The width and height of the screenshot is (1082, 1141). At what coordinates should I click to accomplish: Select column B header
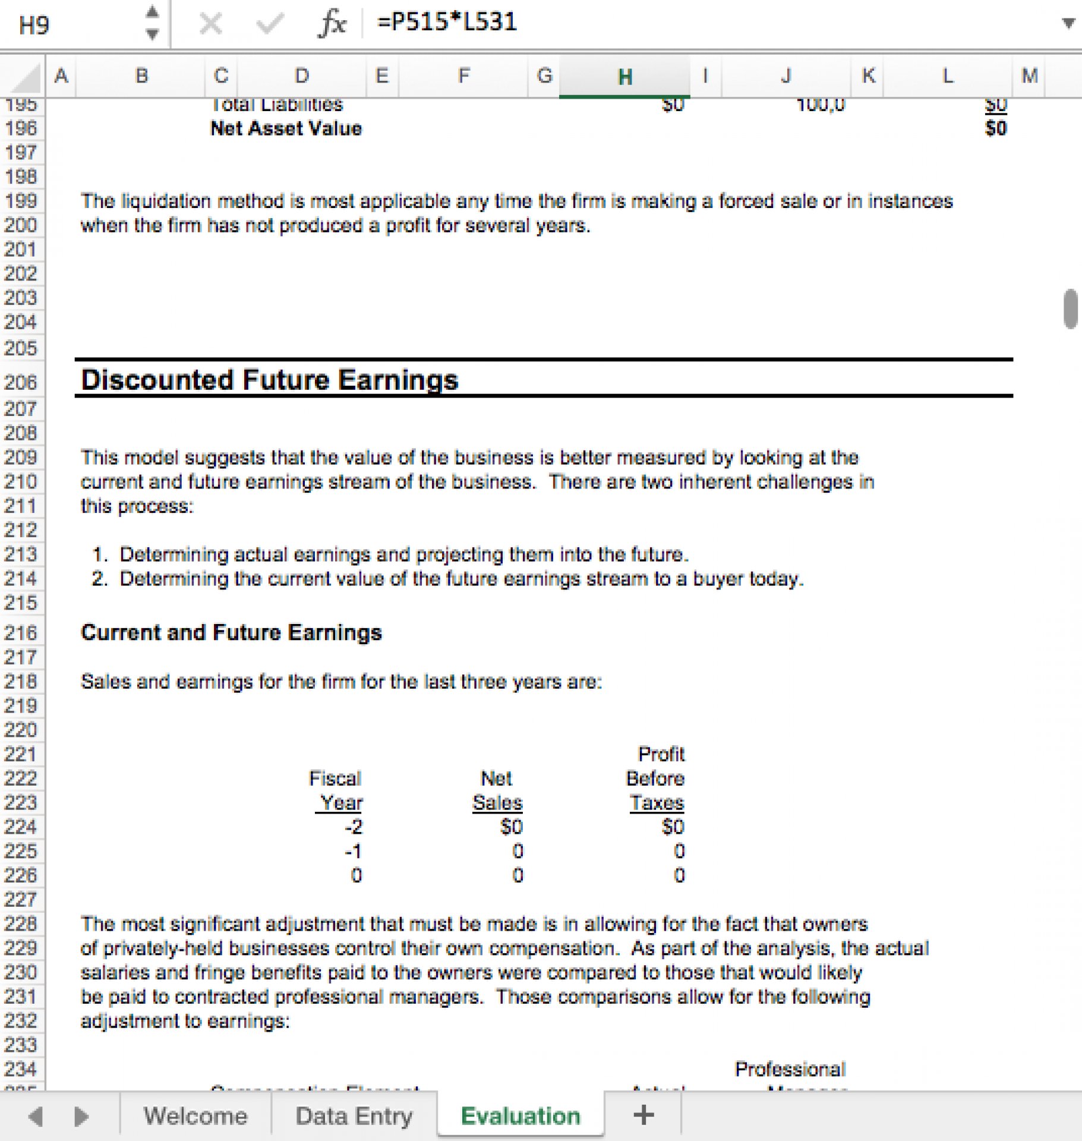pyautogui.click(x=141, y=76)
